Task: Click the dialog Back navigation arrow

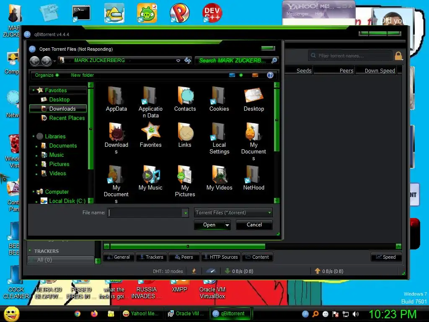Action: point(35,60)
